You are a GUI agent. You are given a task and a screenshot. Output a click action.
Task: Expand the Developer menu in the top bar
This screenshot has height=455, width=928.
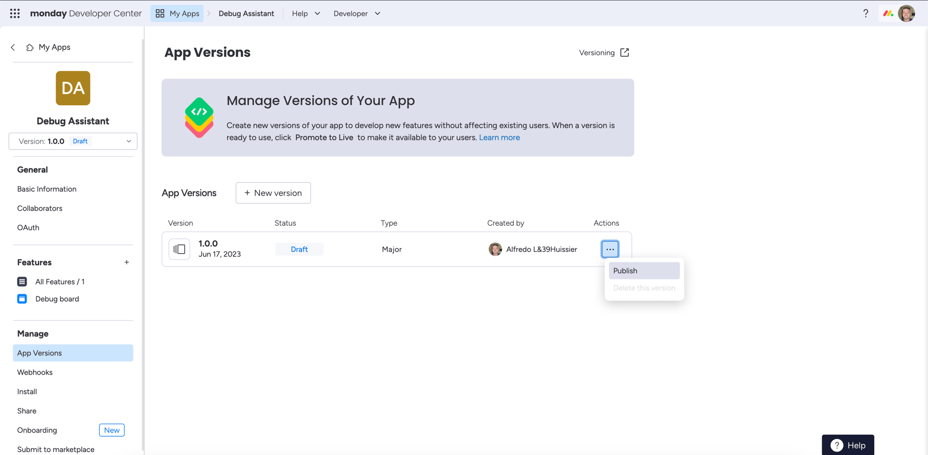357,14
